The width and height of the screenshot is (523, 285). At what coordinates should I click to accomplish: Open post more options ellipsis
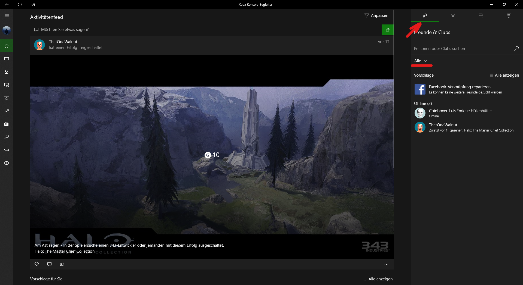[386, 264]
